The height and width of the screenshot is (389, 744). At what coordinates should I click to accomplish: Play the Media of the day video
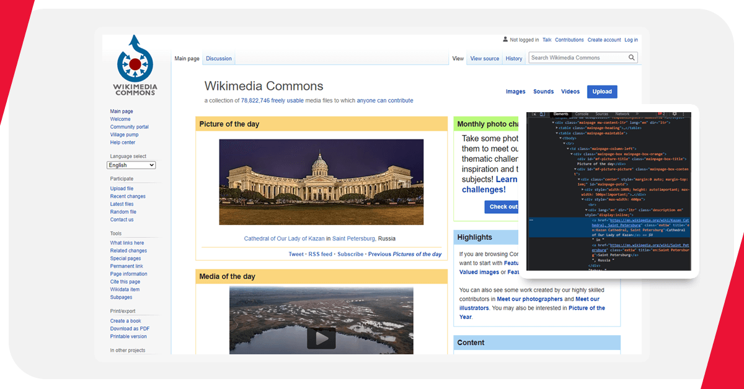coord(321,338)
